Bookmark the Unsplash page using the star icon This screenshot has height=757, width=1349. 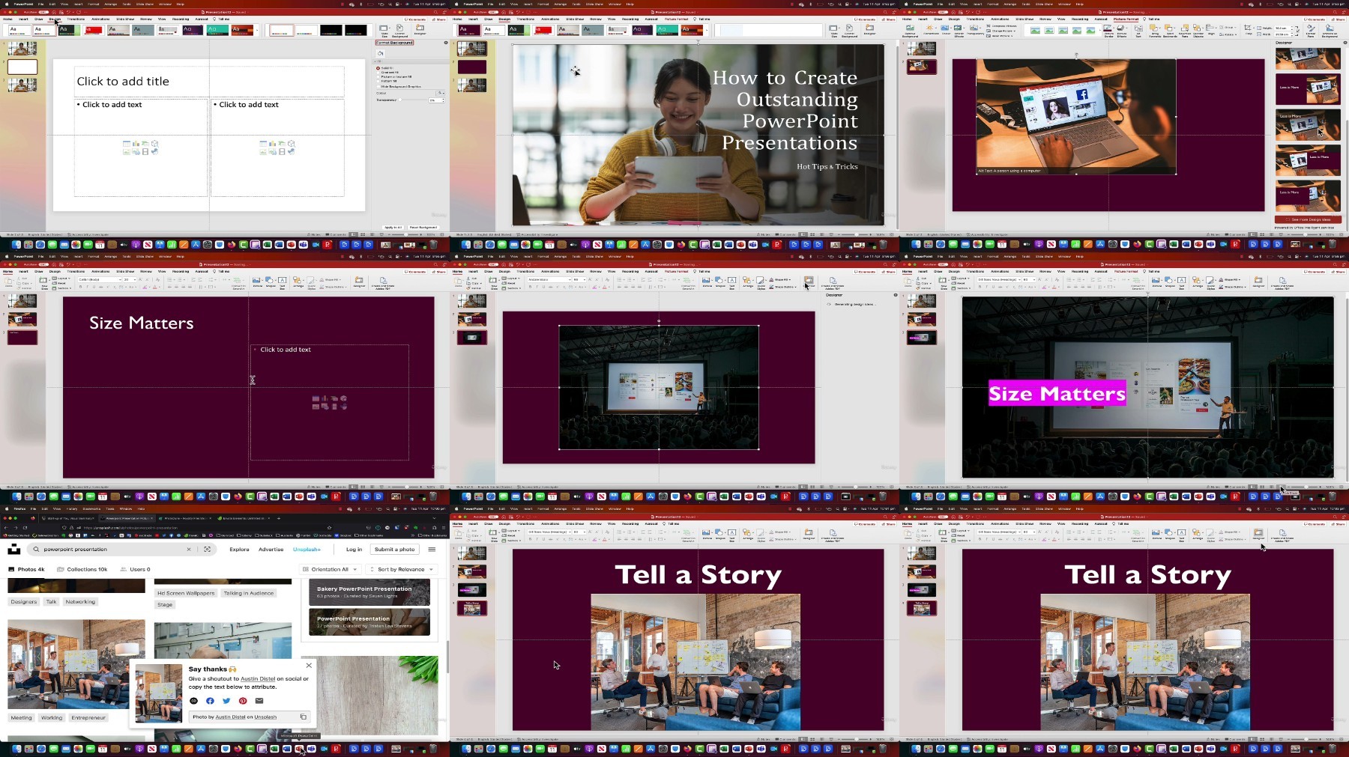pos(330,528)
